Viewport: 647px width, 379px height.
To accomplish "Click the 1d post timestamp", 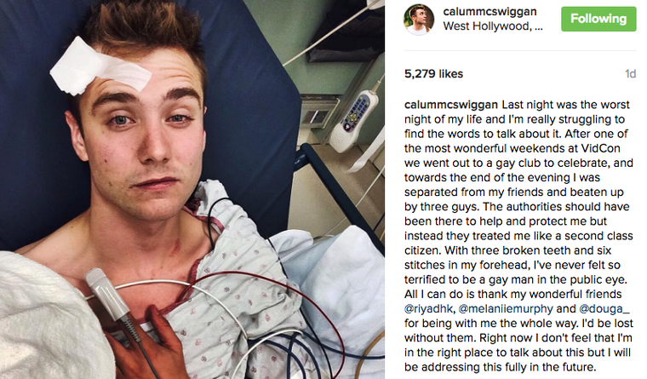I will (x=630, y=73).
